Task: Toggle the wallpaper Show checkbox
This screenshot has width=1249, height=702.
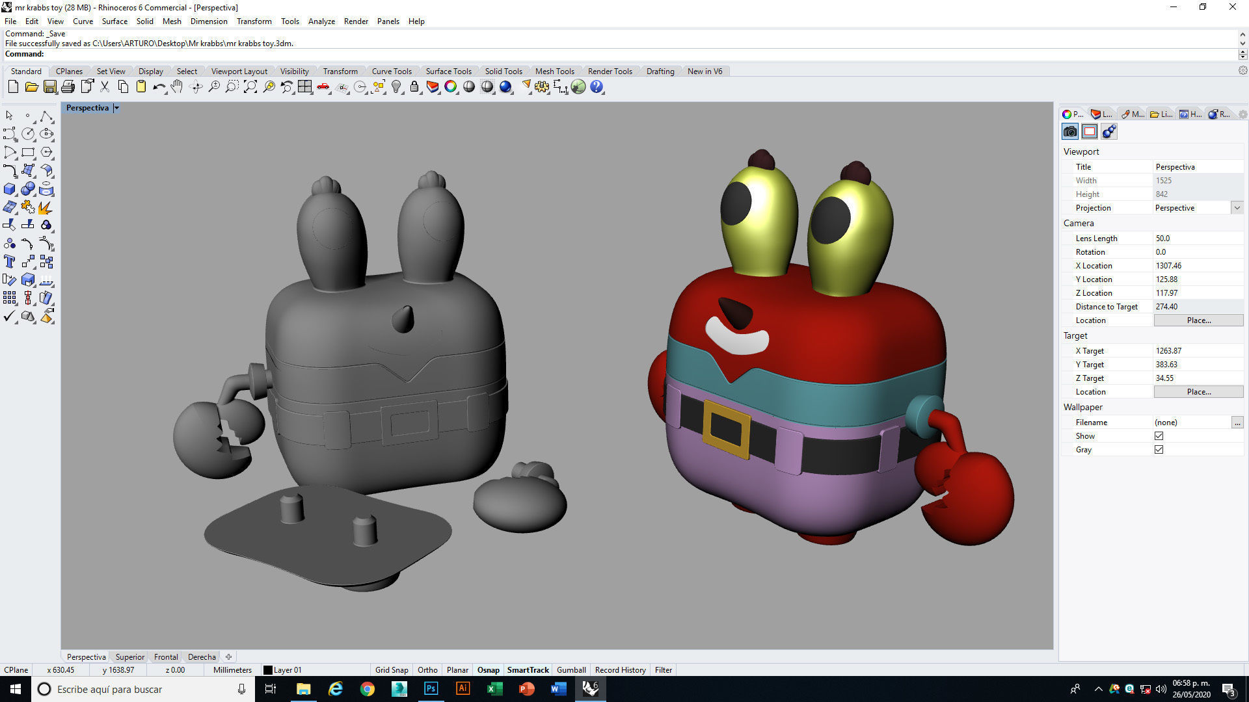Action: [1159, 436]
